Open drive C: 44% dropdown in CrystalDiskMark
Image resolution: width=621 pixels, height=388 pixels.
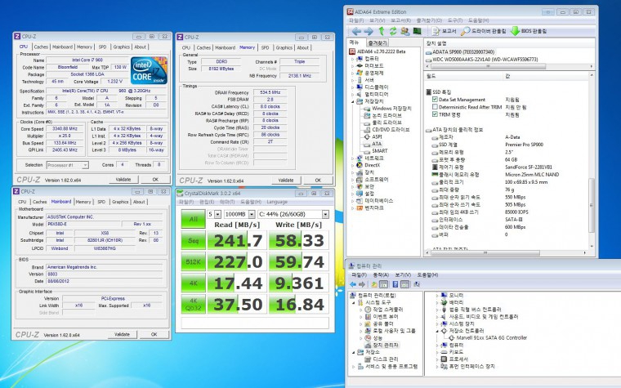(x=325, y=214)
